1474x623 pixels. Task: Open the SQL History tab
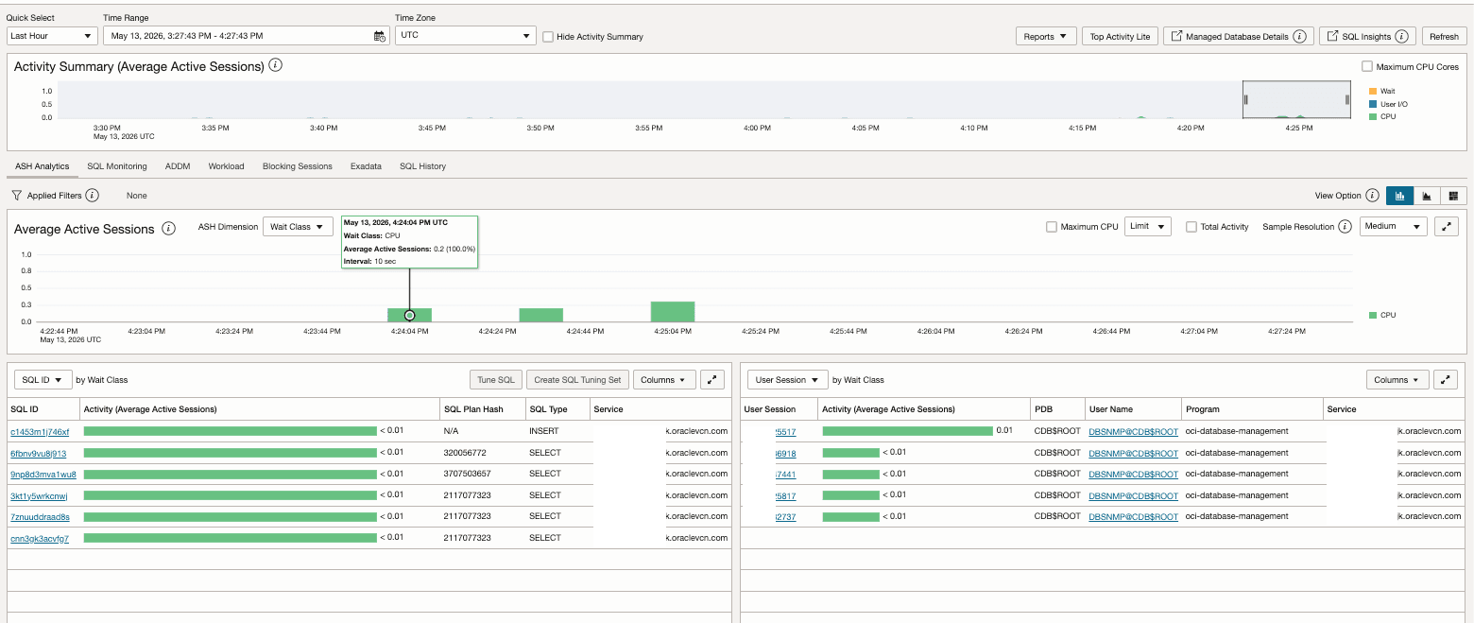(422, 166)
